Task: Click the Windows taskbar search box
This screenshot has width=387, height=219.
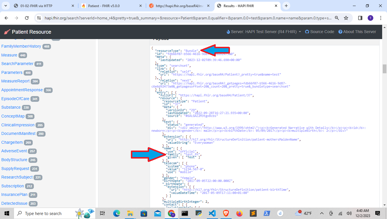Action: tap(54, 213)
